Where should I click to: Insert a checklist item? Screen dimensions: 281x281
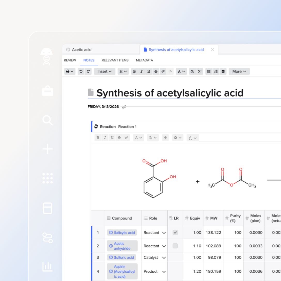tap(223, 71)
